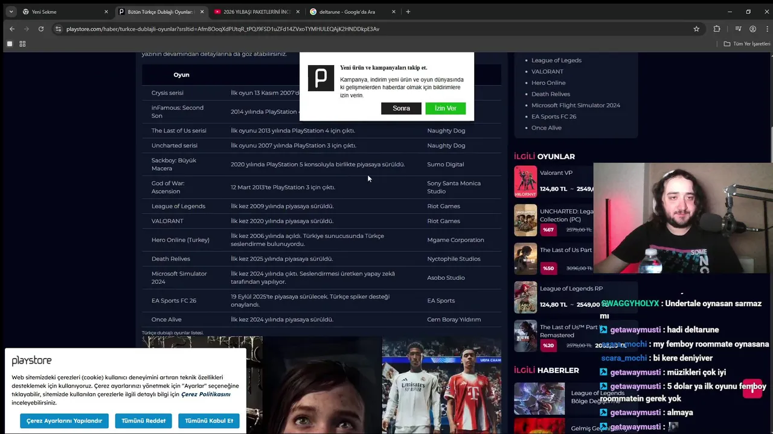Click the red arrow button in stream chat
Image resolution: width=773 pixels, height=434 pixels.
[x=752, y=389]
